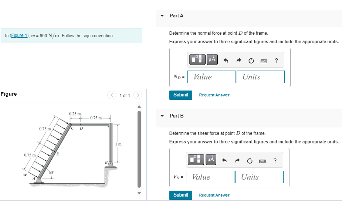Click figure scrollbar up arrow
Viewport: 342px width, 201px height.
[x=139, y=107]
